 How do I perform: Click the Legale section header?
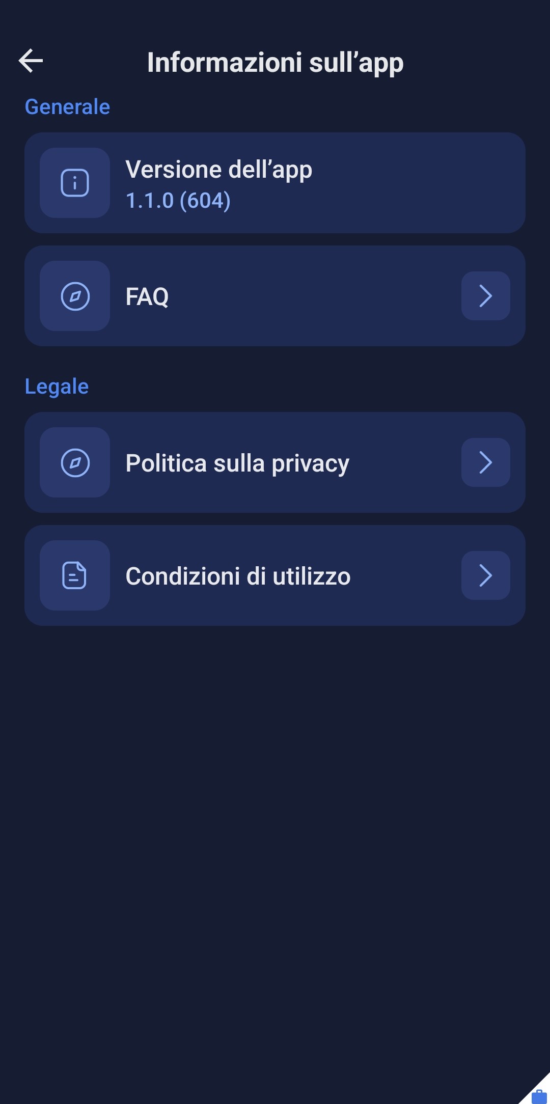57,387
